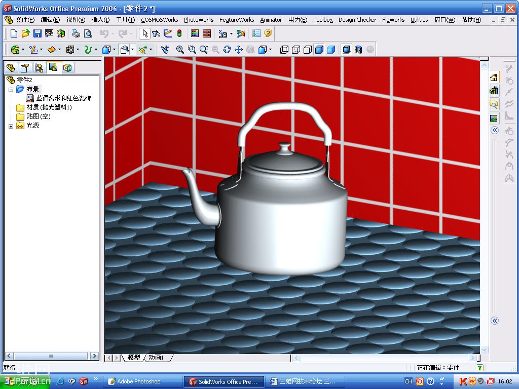The height and width of the screenshot is (389, 519).
Task: Open the Animator menu
Action: click(271, 20)
